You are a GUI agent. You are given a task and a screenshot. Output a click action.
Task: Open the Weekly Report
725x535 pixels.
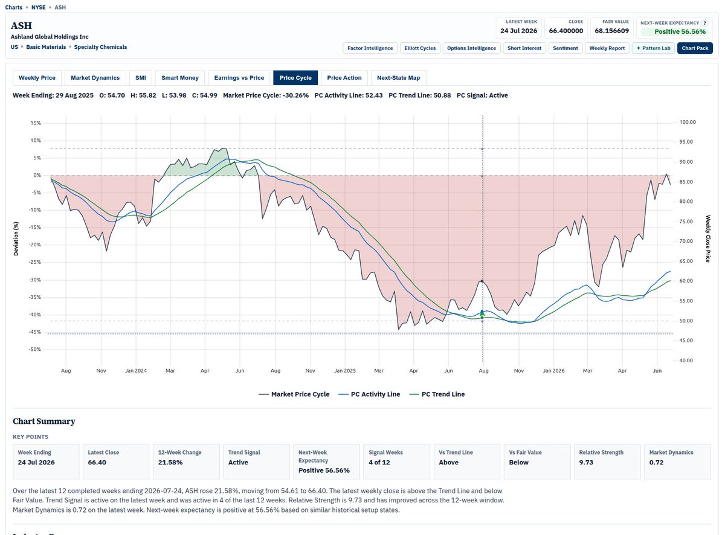607,48
